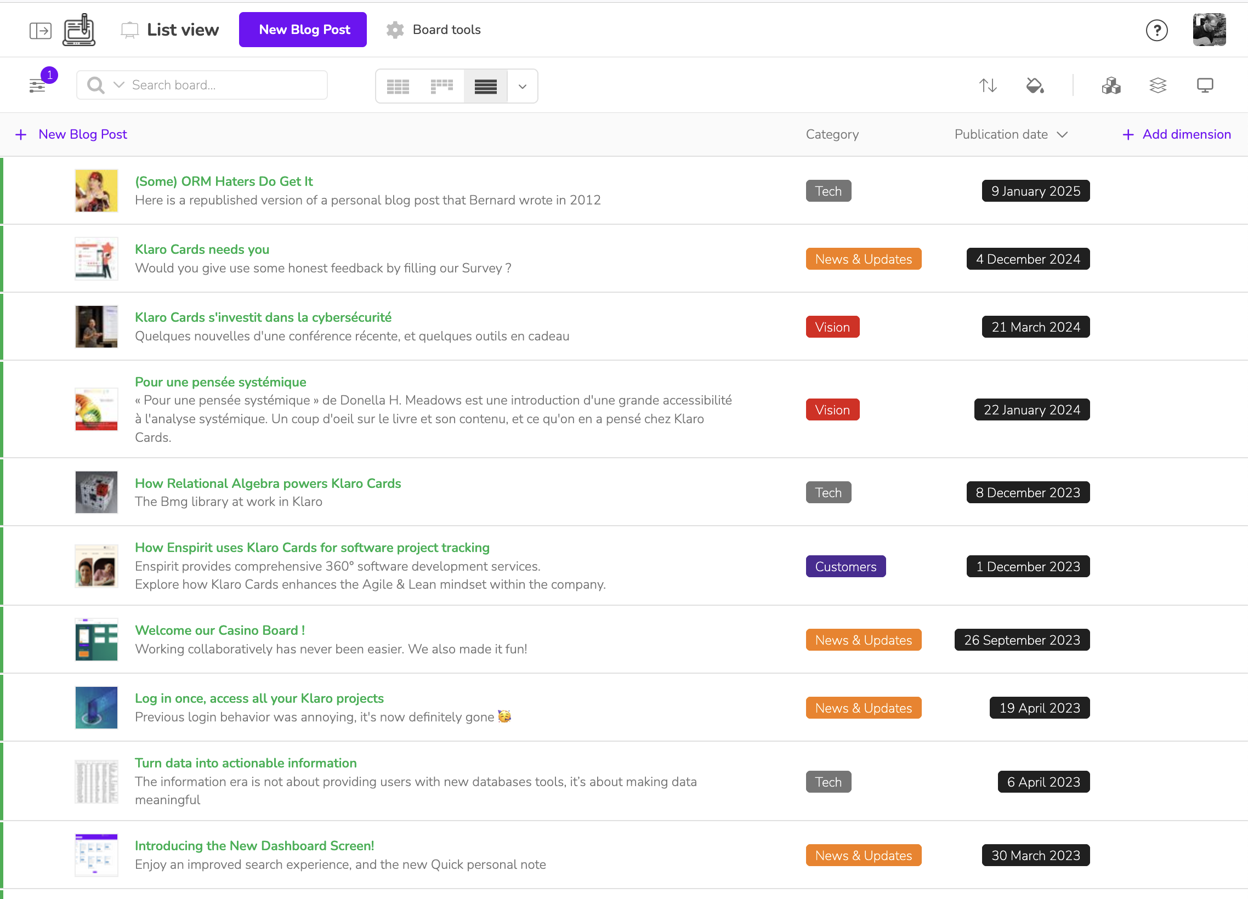Click thumbnail of Klaro Cards needs you
Image resolution: width=1248 pixels, height=899 pixels.
(97, 259)
